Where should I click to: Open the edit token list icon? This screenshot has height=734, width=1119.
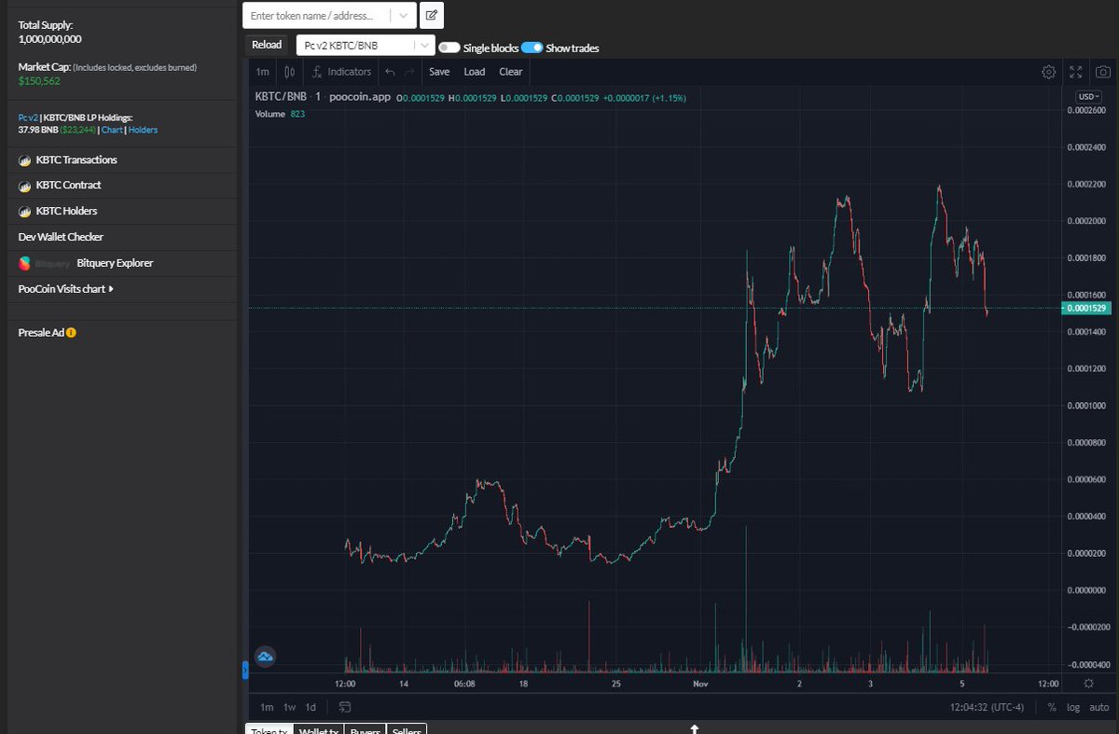(x=432, y=16)
